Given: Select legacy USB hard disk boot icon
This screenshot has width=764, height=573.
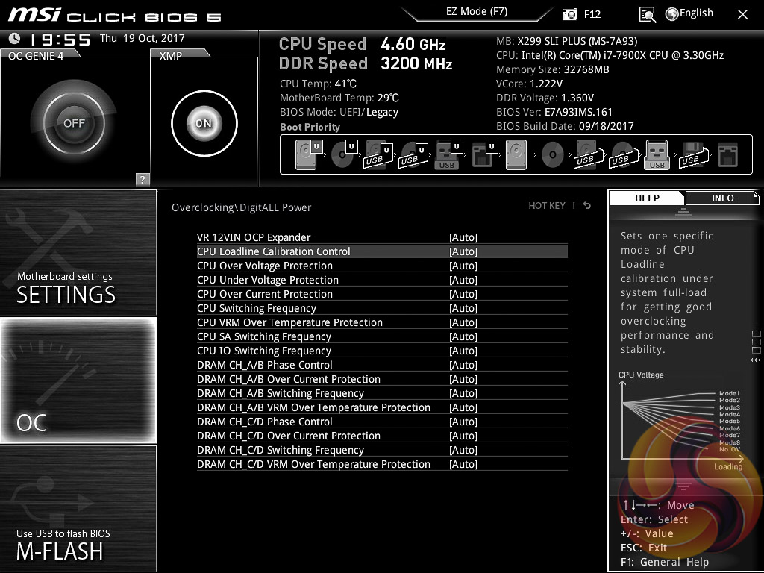Looking at the screenshot, I should tap(588, 154).
